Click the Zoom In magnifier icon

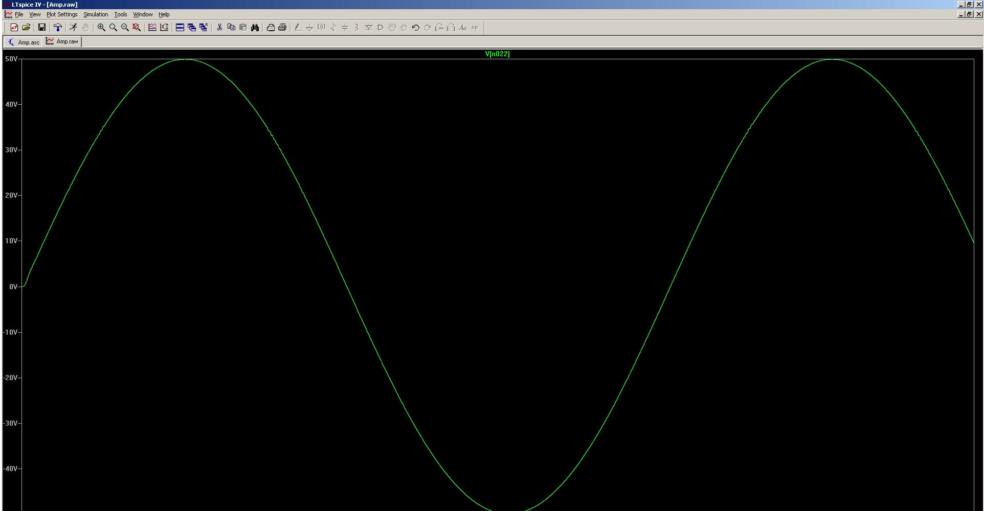tap(101, 28)
